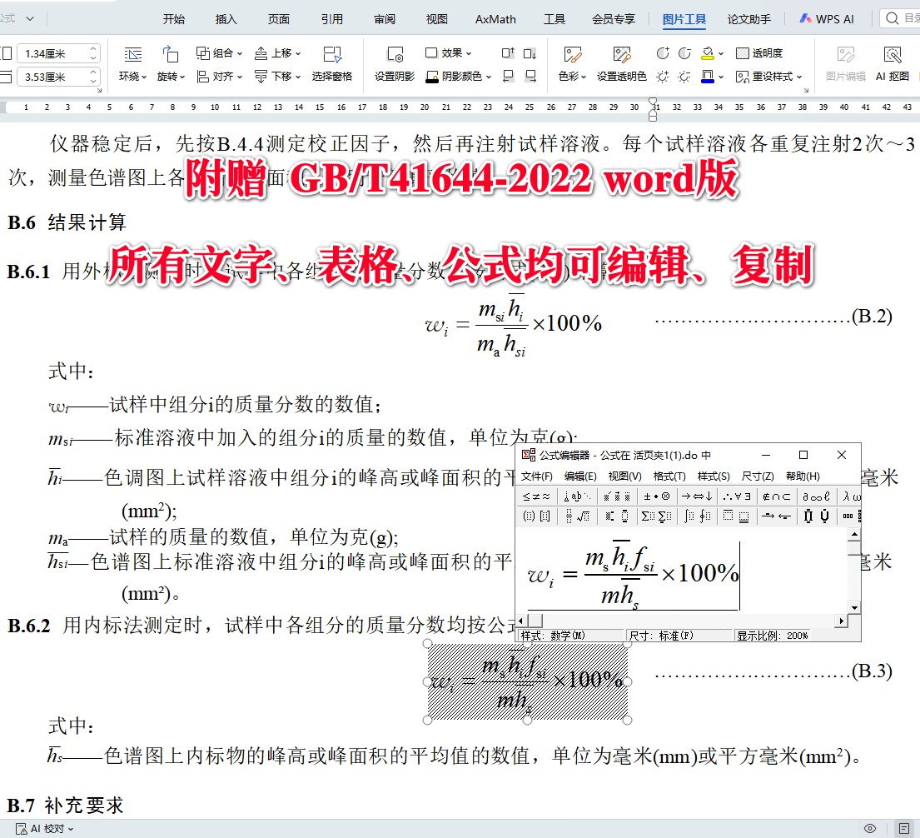Open the 引用 references tab
920x838 pixels.
coord(331,19)
